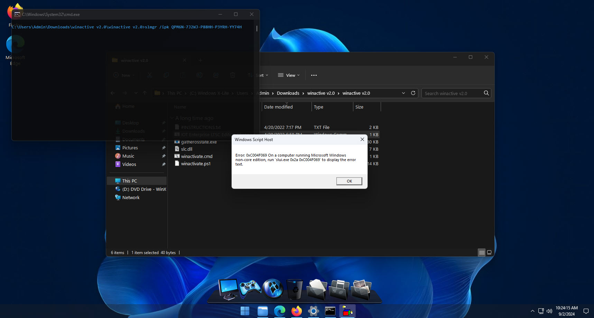This screenshot has width=594, height=318.
Task: Switch to cmd window on the taskbar
Action: point(330,311)
